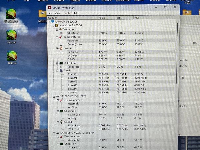Select the Air Flow temperature row
200x150 pixels.
(121, 107)
